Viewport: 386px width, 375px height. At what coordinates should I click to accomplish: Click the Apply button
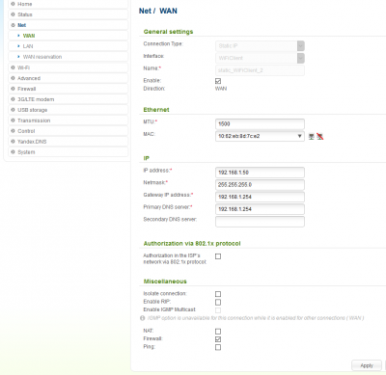[367, 365]
